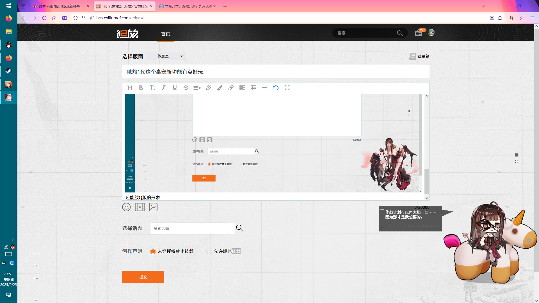The image size is (539, 303).
Task: Go back to the previous page
Action: coord(24,18)
